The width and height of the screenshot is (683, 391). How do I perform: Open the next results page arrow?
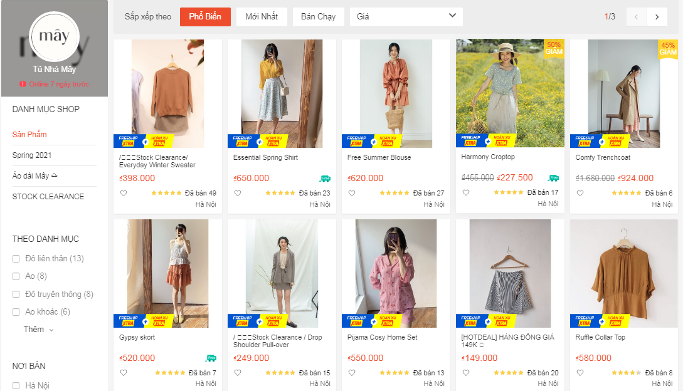[x=657, y=17]
